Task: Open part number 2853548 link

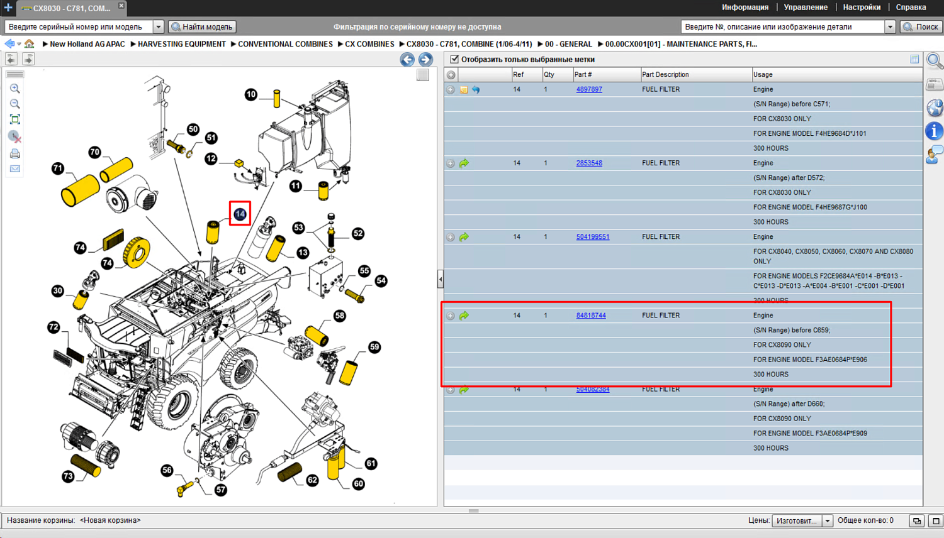Action: [589, 163]
